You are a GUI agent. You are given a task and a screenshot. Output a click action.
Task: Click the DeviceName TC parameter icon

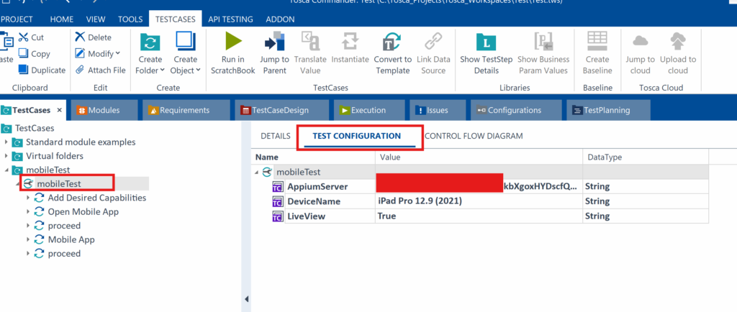(x=278, y=201)
